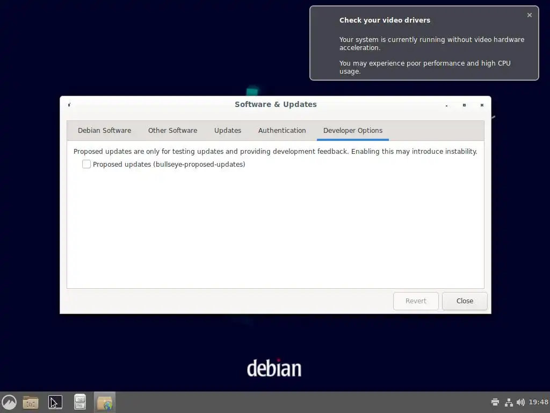Click the 'Check your video drivers' notification title
The width and height of the screenshot is (550, 413).
pyautogui.click(x=385, y=20)
